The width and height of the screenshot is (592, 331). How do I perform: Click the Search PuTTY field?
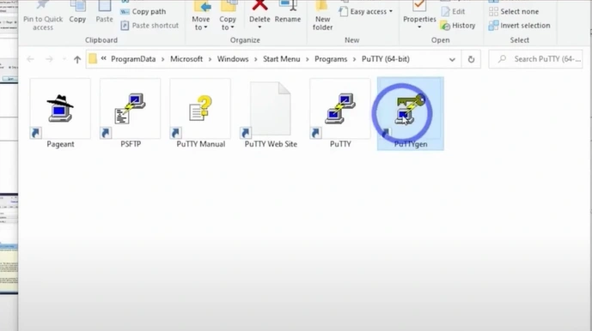pos(536,59)
